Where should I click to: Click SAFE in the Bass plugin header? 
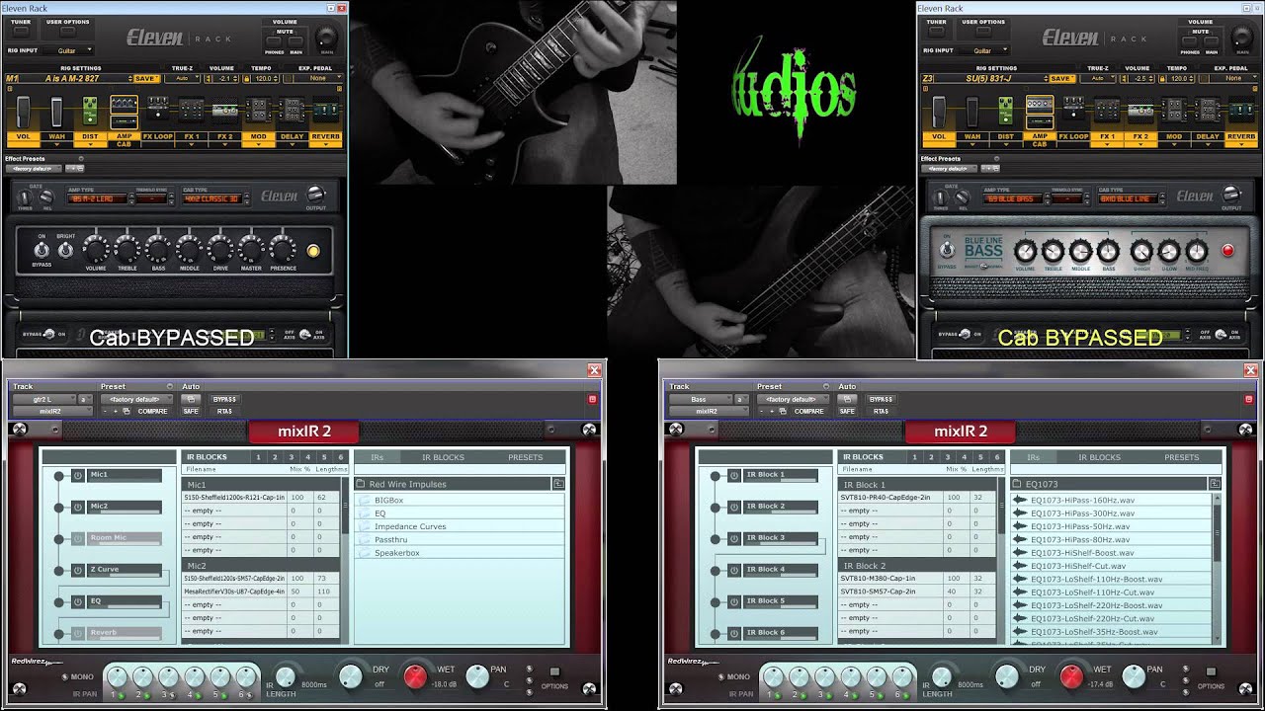(x=847, y=411)
